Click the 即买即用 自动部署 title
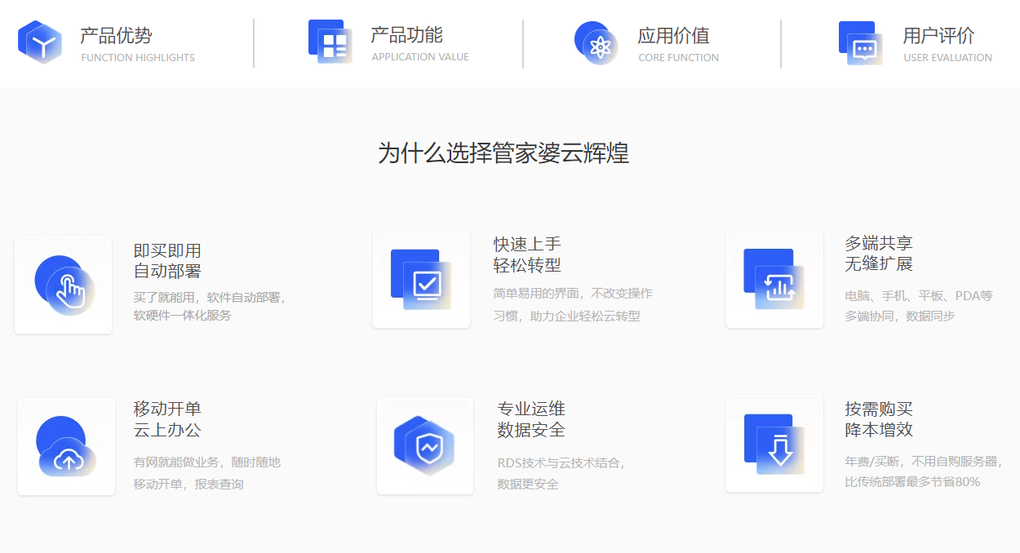This screenshot has height=553, width=1020. (x=167, y=261)
